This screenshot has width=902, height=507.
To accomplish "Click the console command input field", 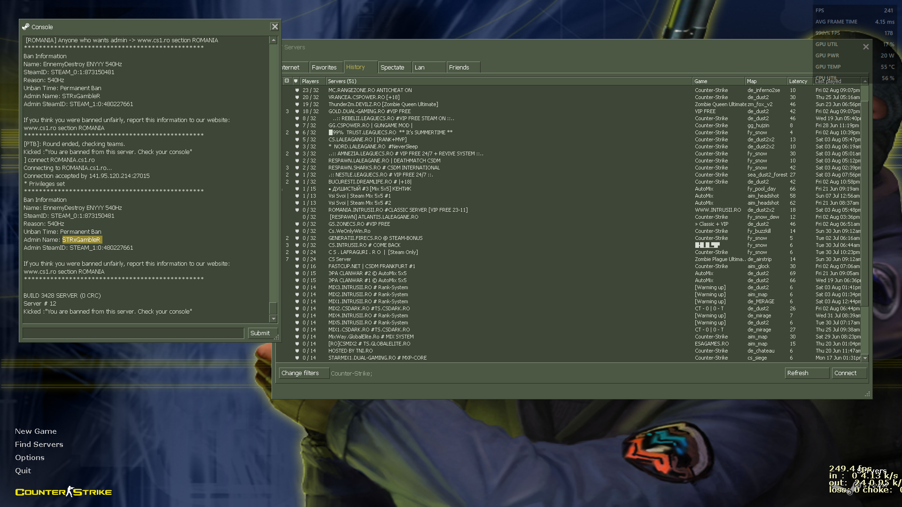I will click(133, 333).
